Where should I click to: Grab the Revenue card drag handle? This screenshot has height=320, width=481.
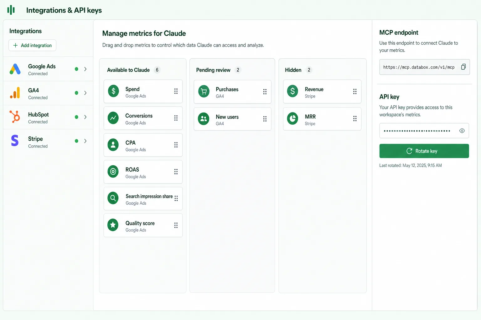click(x=355, y=91)
